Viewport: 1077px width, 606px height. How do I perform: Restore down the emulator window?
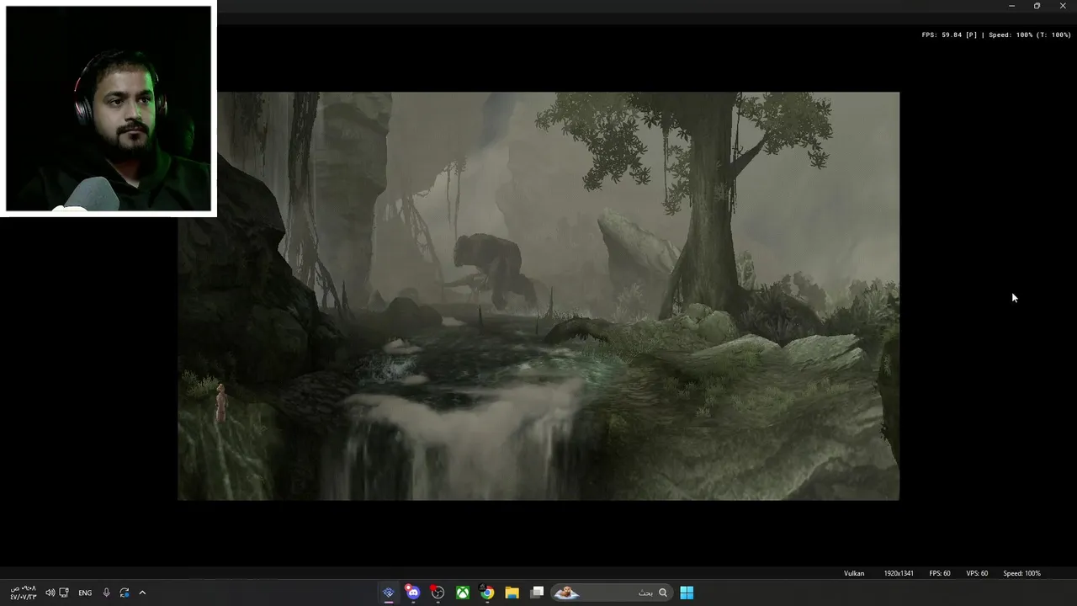[x=1037, y=6]
